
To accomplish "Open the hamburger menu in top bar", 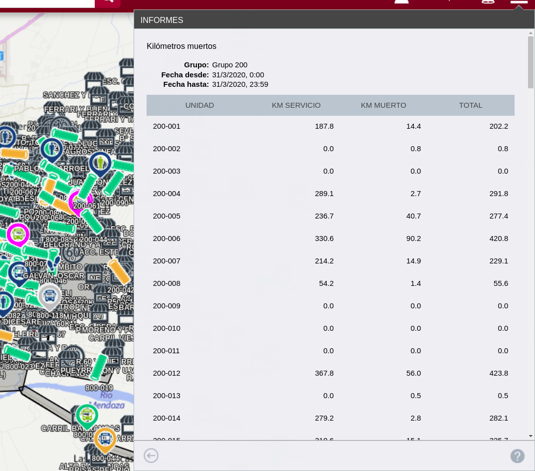I will pyautogui.click(x=519, y=2).
